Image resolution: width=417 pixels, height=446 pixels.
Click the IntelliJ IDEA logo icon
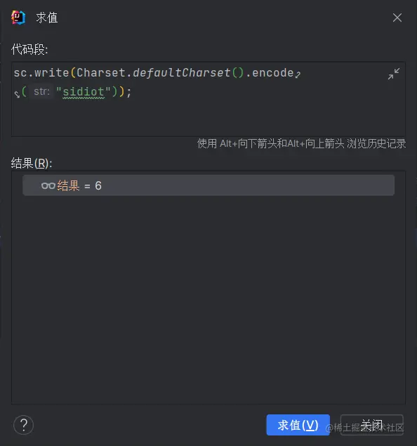pos(18,18)
